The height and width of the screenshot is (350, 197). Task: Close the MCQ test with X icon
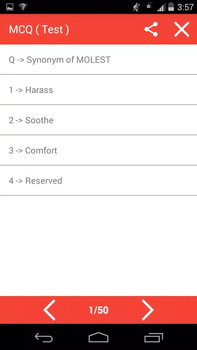[x=182, y=29]
